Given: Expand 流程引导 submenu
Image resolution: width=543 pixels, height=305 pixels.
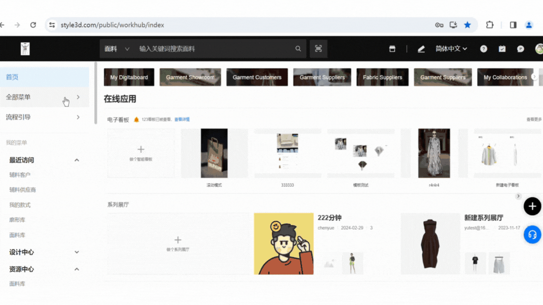Looking at the screenshot, I should (x=78, y=117).
